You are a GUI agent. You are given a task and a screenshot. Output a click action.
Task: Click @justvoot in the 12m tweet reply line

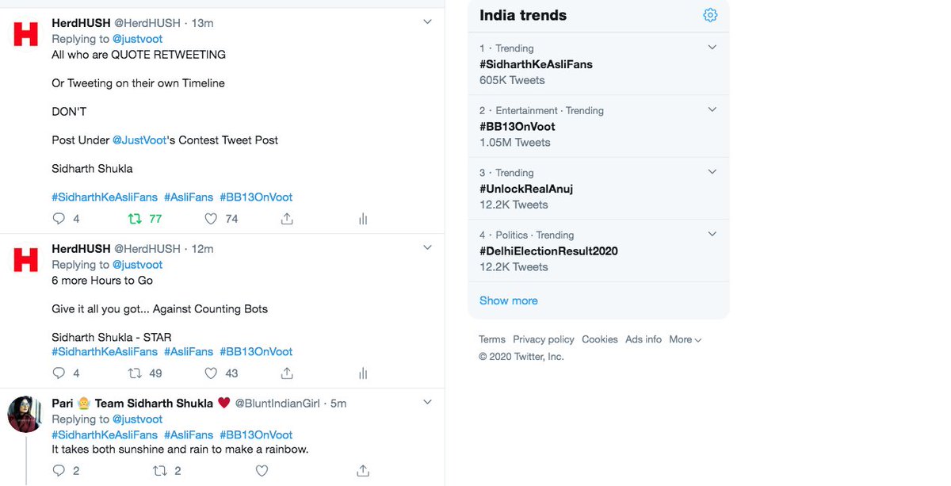pos(138,265)
